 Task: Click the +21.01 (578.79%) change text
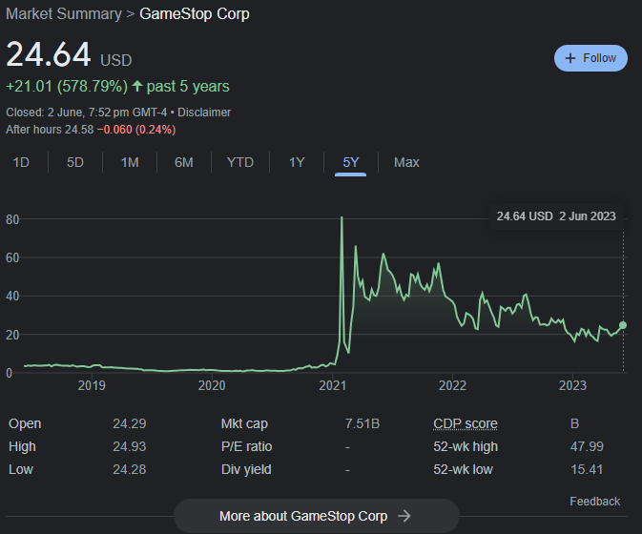point(67,87)
